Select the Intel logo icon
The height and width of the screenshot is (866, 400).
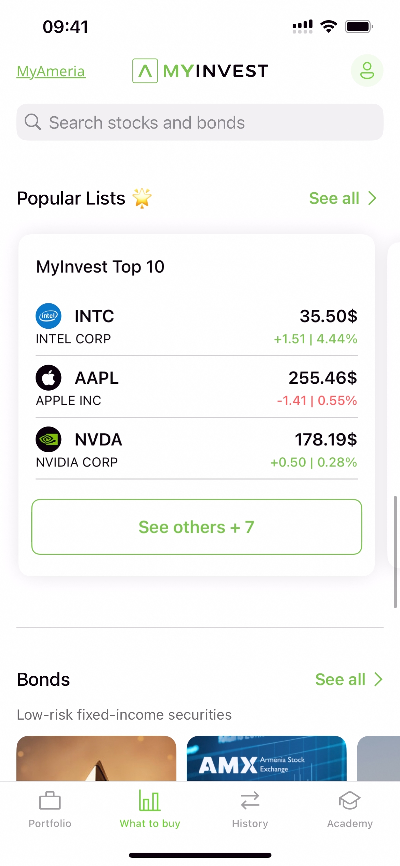[x=49, y=316]
